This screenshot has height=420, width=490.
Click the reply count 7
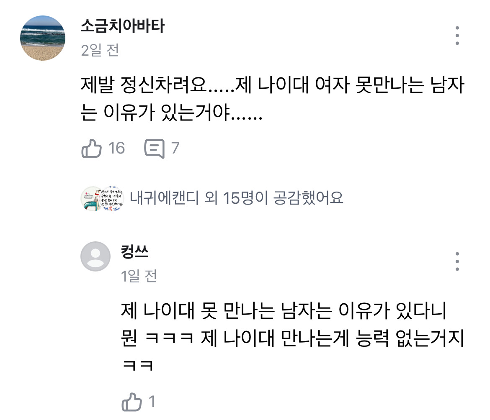(x=175, y=148)
